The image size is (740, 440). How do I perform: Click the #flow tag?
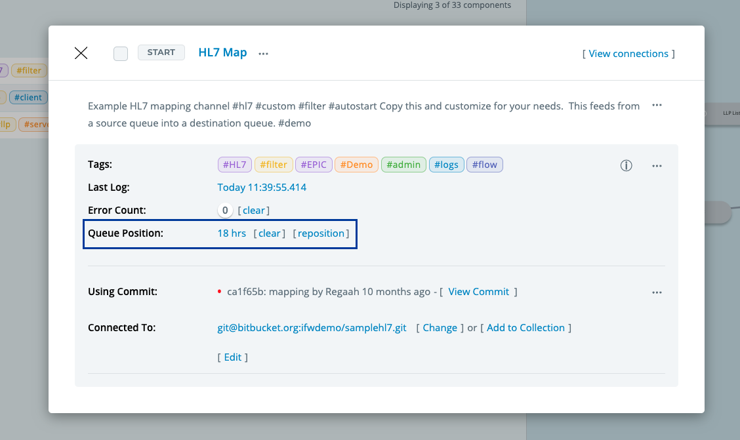click(485, 165)
